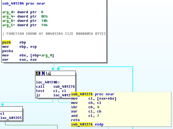Click shr ch, 4 in the tooltip
The height and width of the screenshot is (129, 173).
tap(85, 107)
